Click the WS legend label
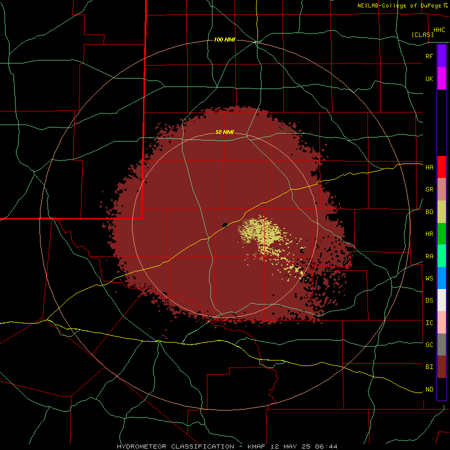Image resolution: width=450 pixels, height=450 pixels. [429, 278]
